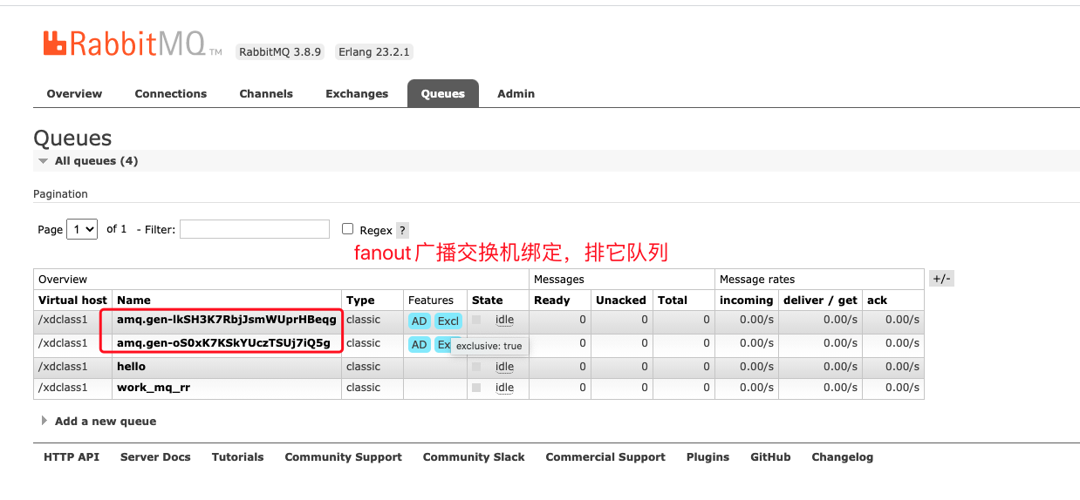Click the RabbitMQ logo

tap(132, 44)
